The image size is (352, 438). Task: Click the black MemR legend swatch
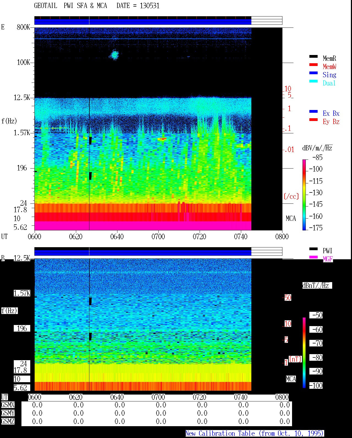point(313,56)
